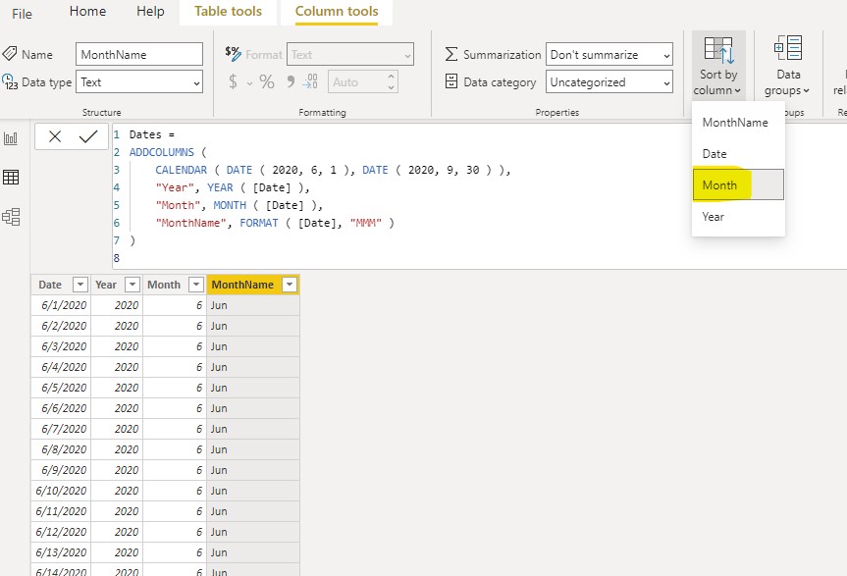
Task: Select the Year column header
Action: (x=106, y=285)
